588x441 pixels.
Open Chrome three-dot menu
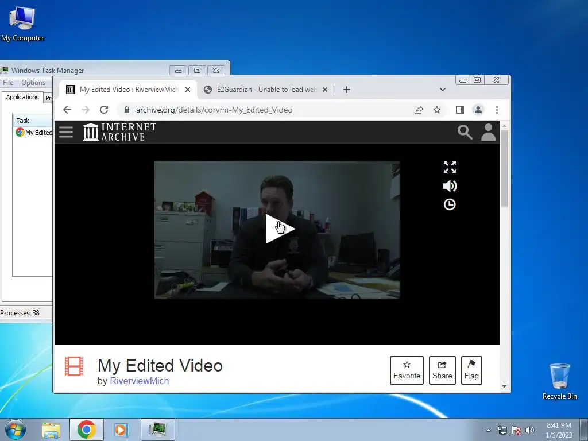pos(497,110)
